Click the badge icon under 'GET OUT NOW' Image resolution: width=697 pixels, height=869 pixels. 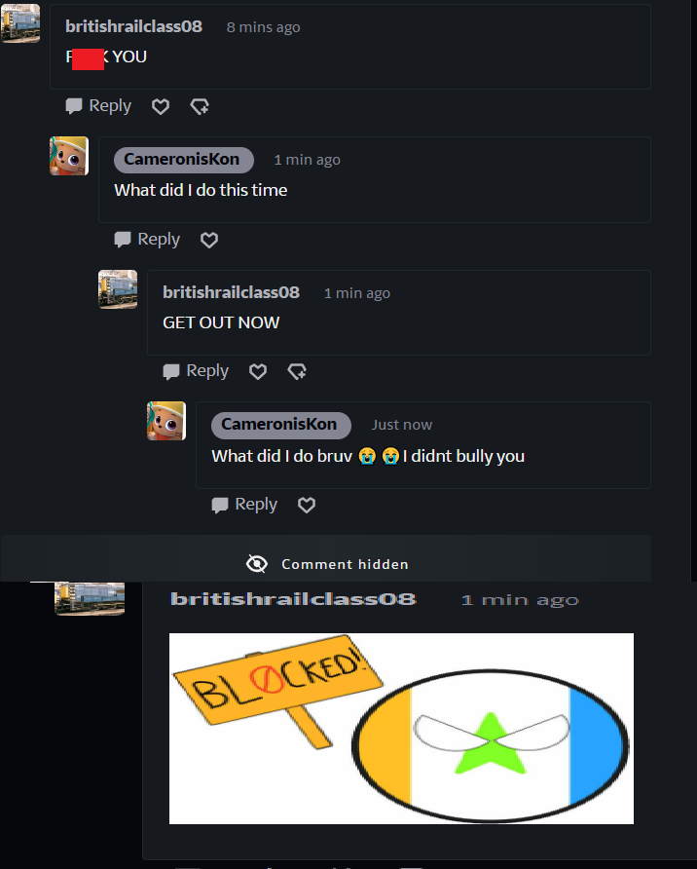(297, 371)
